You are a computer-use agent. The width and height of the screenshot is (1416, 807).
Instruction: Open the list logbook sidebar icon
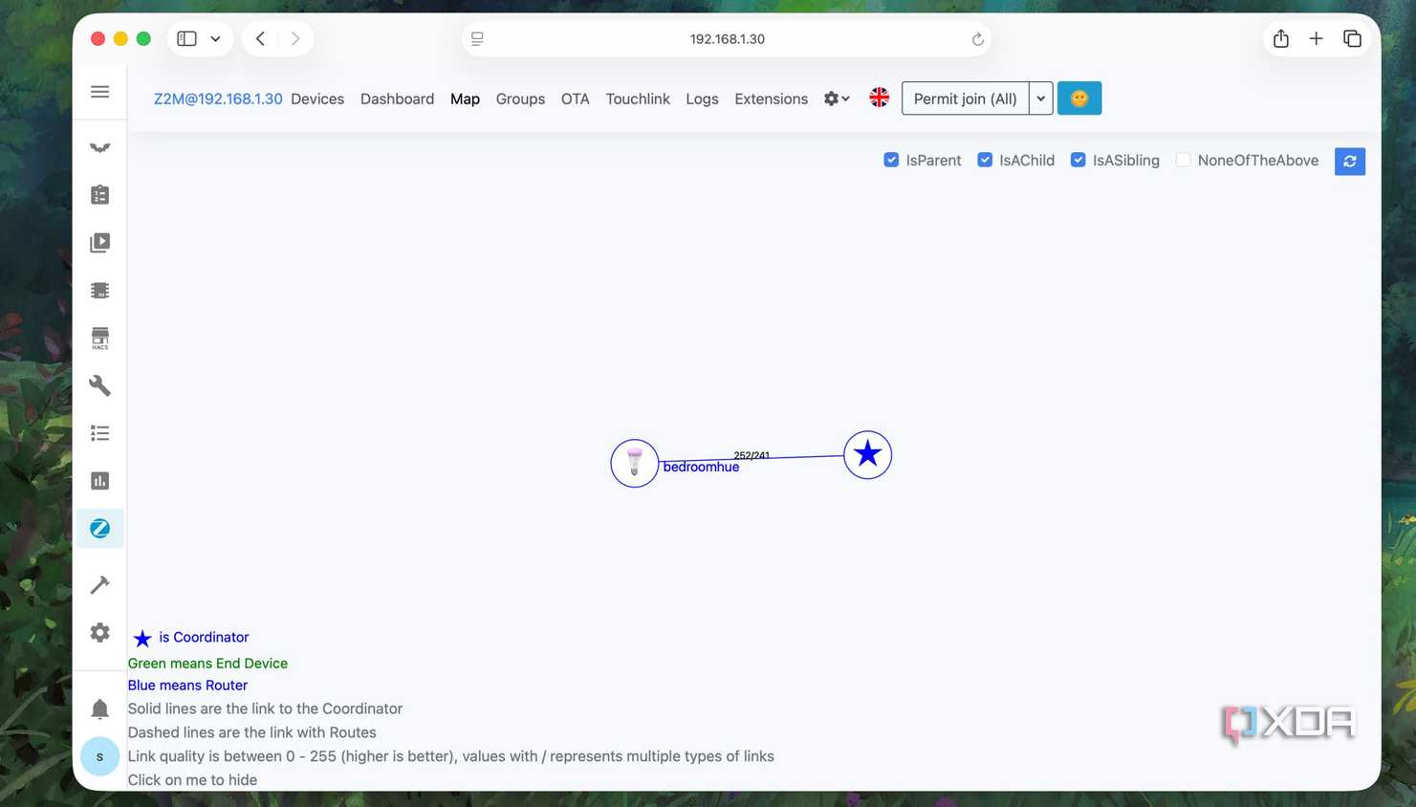[x=99, y=433]
